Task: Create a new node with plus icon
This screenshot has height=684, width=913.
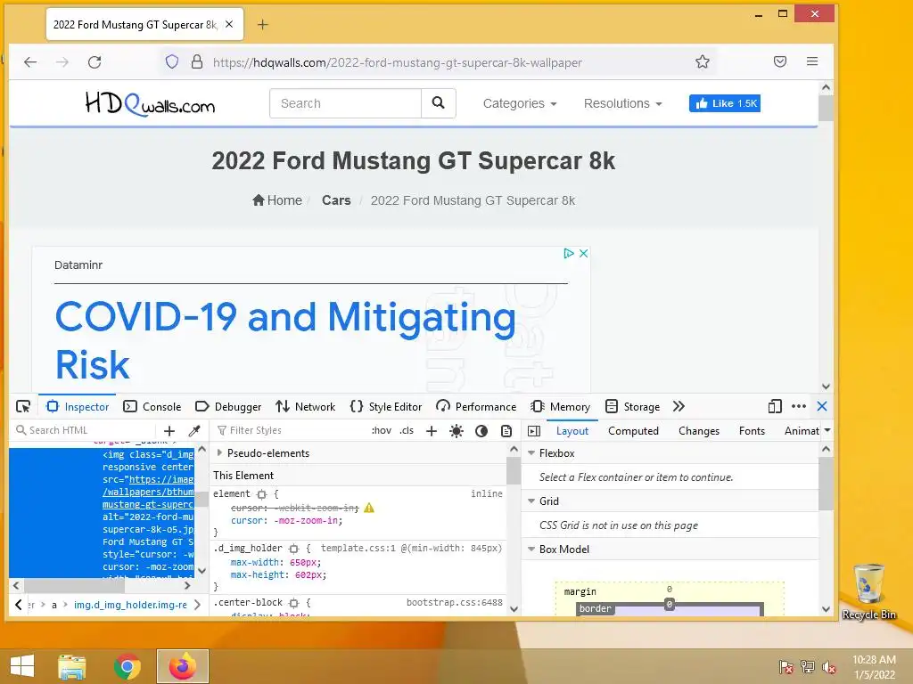Action: (169, 431)
